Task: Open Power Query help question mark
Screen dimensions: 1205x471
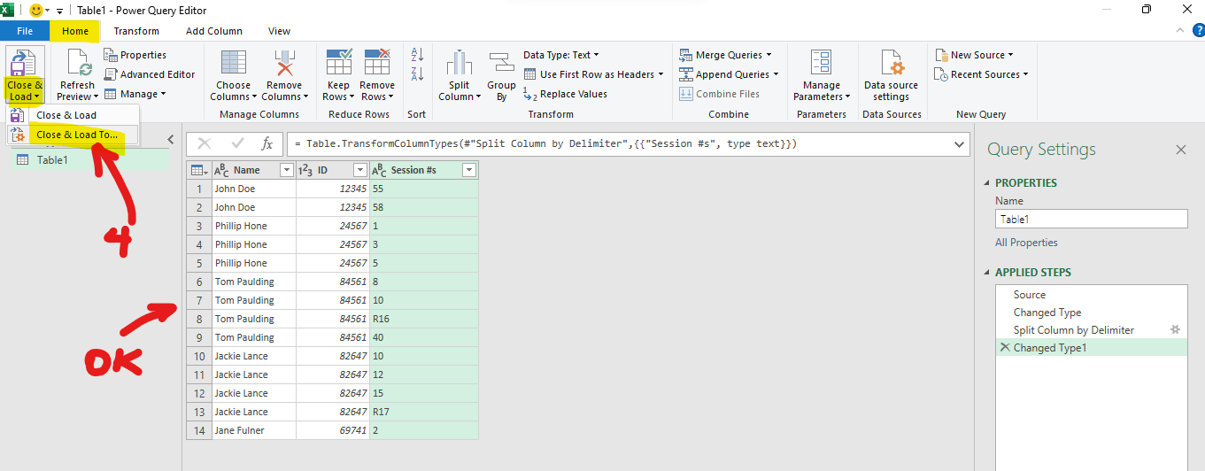Action: click(x=1197, y=31)
